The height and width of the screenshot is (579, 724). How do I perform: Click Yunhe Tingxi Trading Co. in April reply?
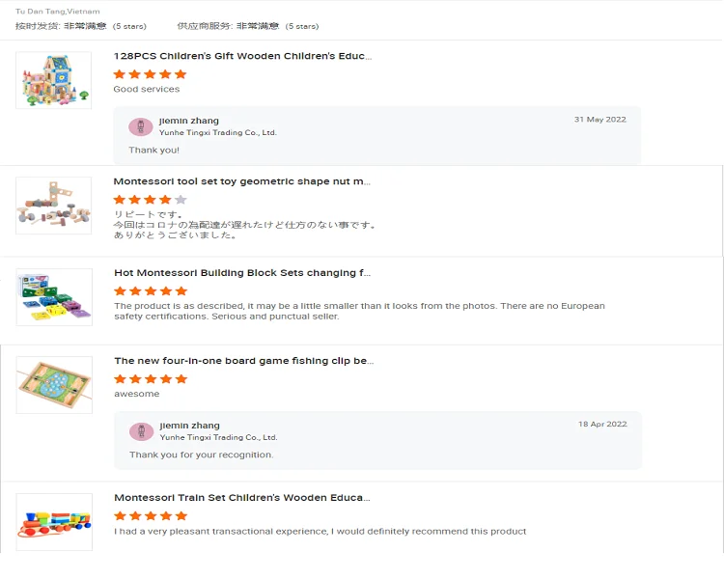218,437
